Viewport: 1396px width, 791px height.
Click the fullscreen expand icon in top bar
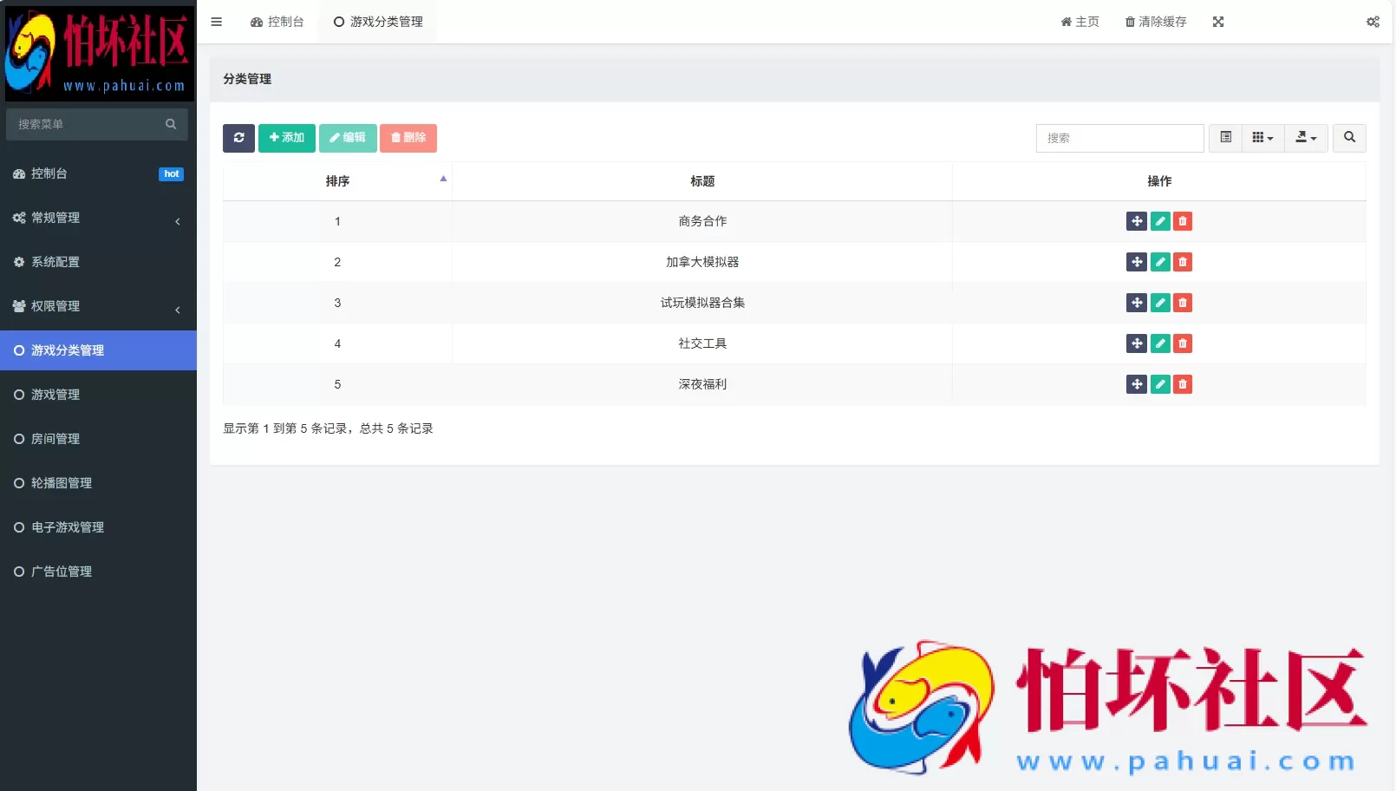(x=1219, y=22)
